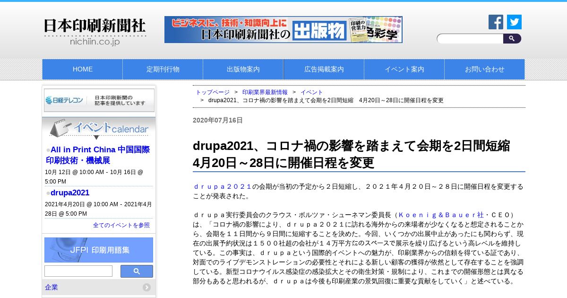Open the 出版物 banner advertisement
Screen dimensions: 567x298
tap(283, 29)
